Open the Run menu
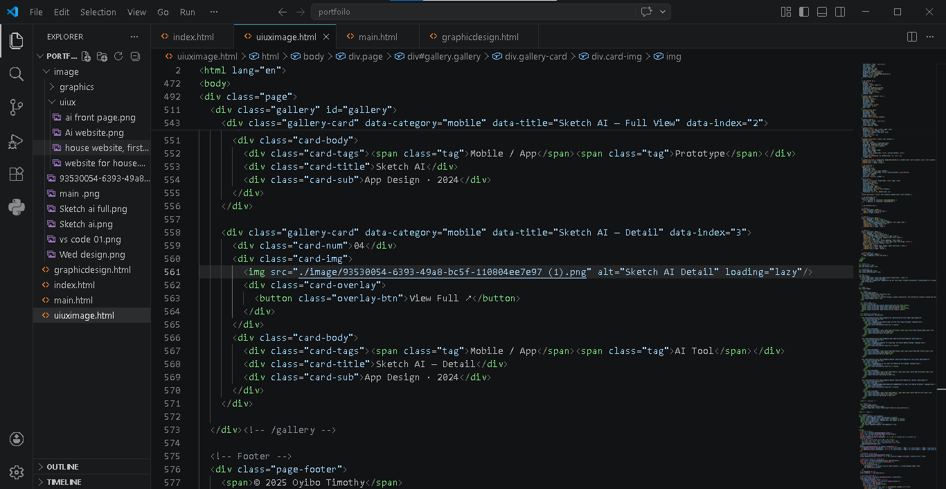Image resolution: width=946 pixels, height=489 pixels. coord(188,12)
